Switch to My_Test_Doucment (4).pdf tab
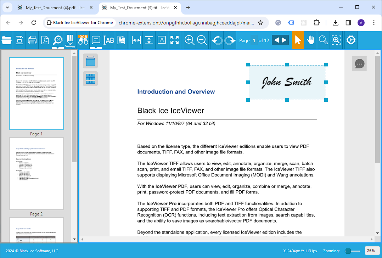 click(55, 7)
